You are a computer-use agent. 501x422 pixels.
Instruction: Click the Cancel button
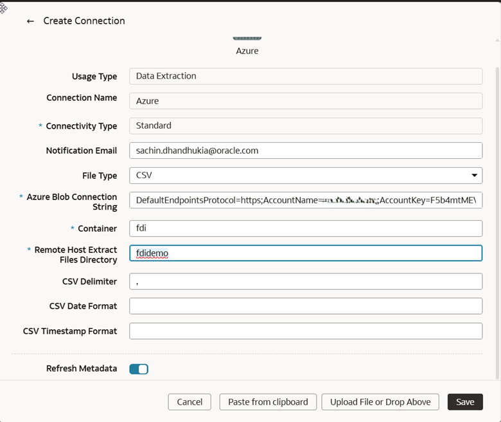tap(189, 402)
